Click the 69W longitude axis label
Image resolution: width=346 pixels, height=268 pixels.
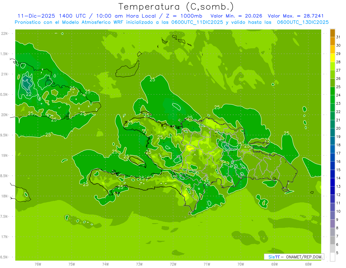click(x=274, y=264)
